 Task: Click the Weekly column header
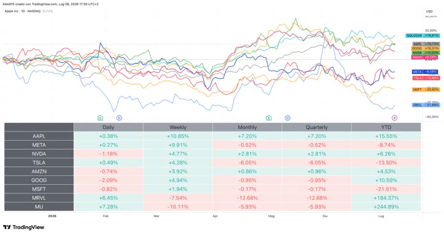coord(178,127)
